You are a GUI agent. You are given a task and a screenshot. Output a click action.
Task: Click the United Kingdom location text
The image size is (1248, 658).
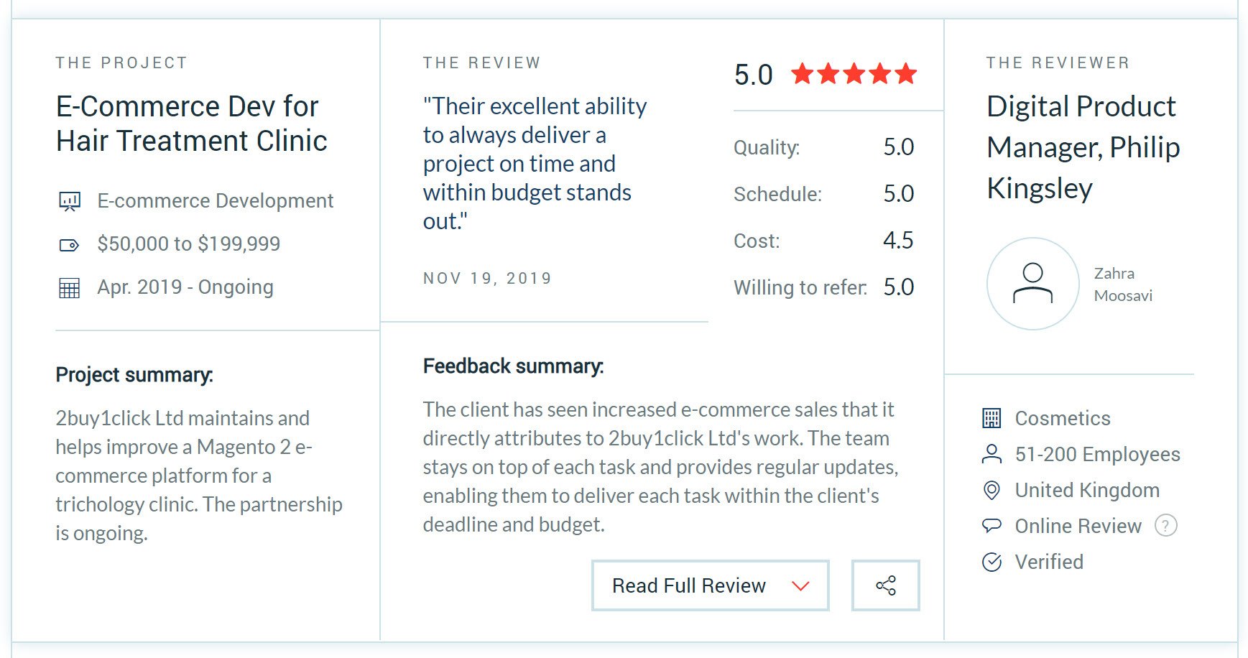(x=1086, y=490)
